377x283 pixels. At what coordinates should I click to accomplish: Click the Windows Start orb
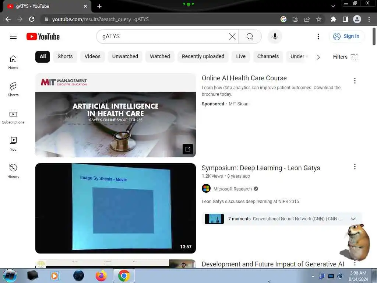click(x=10, y=276)
